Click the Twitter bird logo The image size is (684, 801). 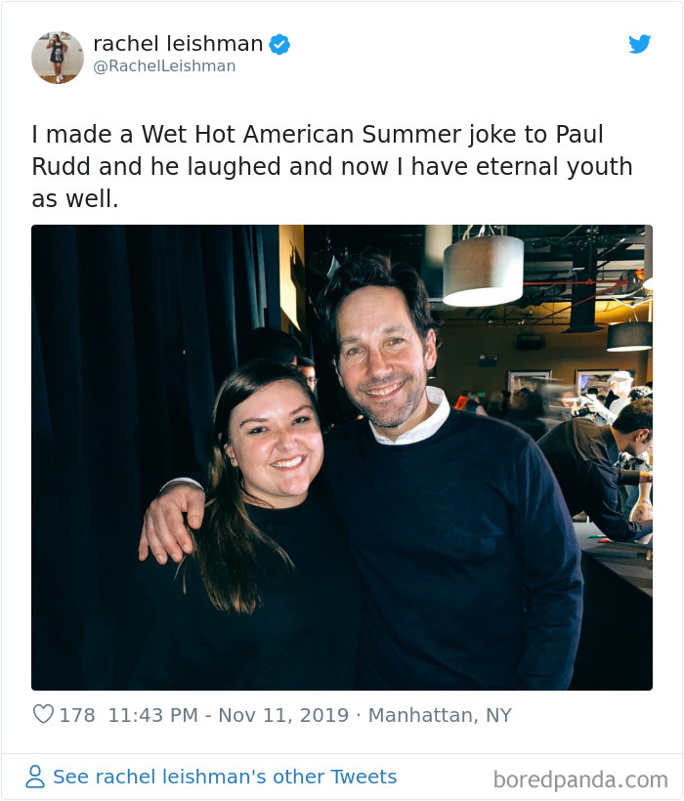(x=640, y=45)
